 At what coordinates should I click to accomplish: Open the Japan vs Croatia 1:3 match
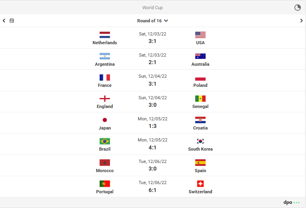[153, 123]
